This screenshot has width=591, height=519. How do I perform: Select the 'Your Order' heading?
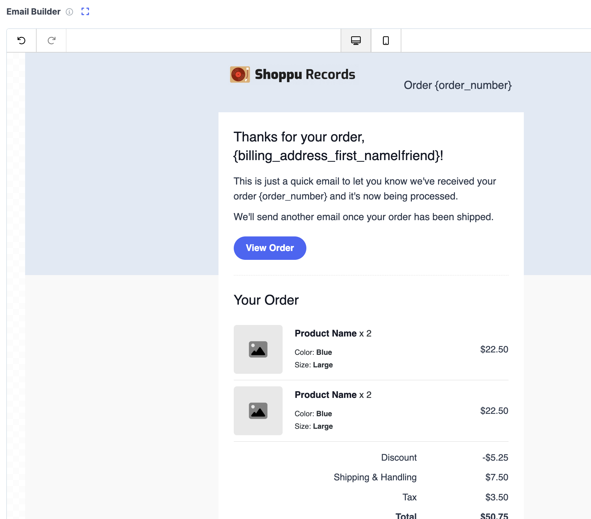point(266,300)
